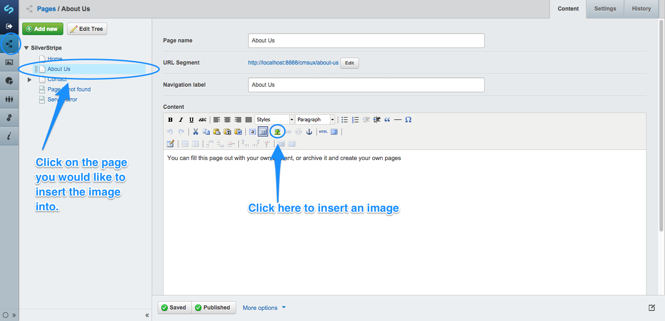Toggle the bulleted list formatting
Viewport: 665px width, 321px height.
(345, 119)
